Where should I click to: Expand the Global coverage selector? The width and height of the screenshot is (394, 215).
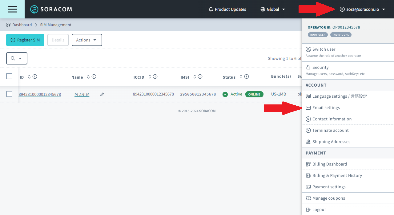[x=273, y=9]
